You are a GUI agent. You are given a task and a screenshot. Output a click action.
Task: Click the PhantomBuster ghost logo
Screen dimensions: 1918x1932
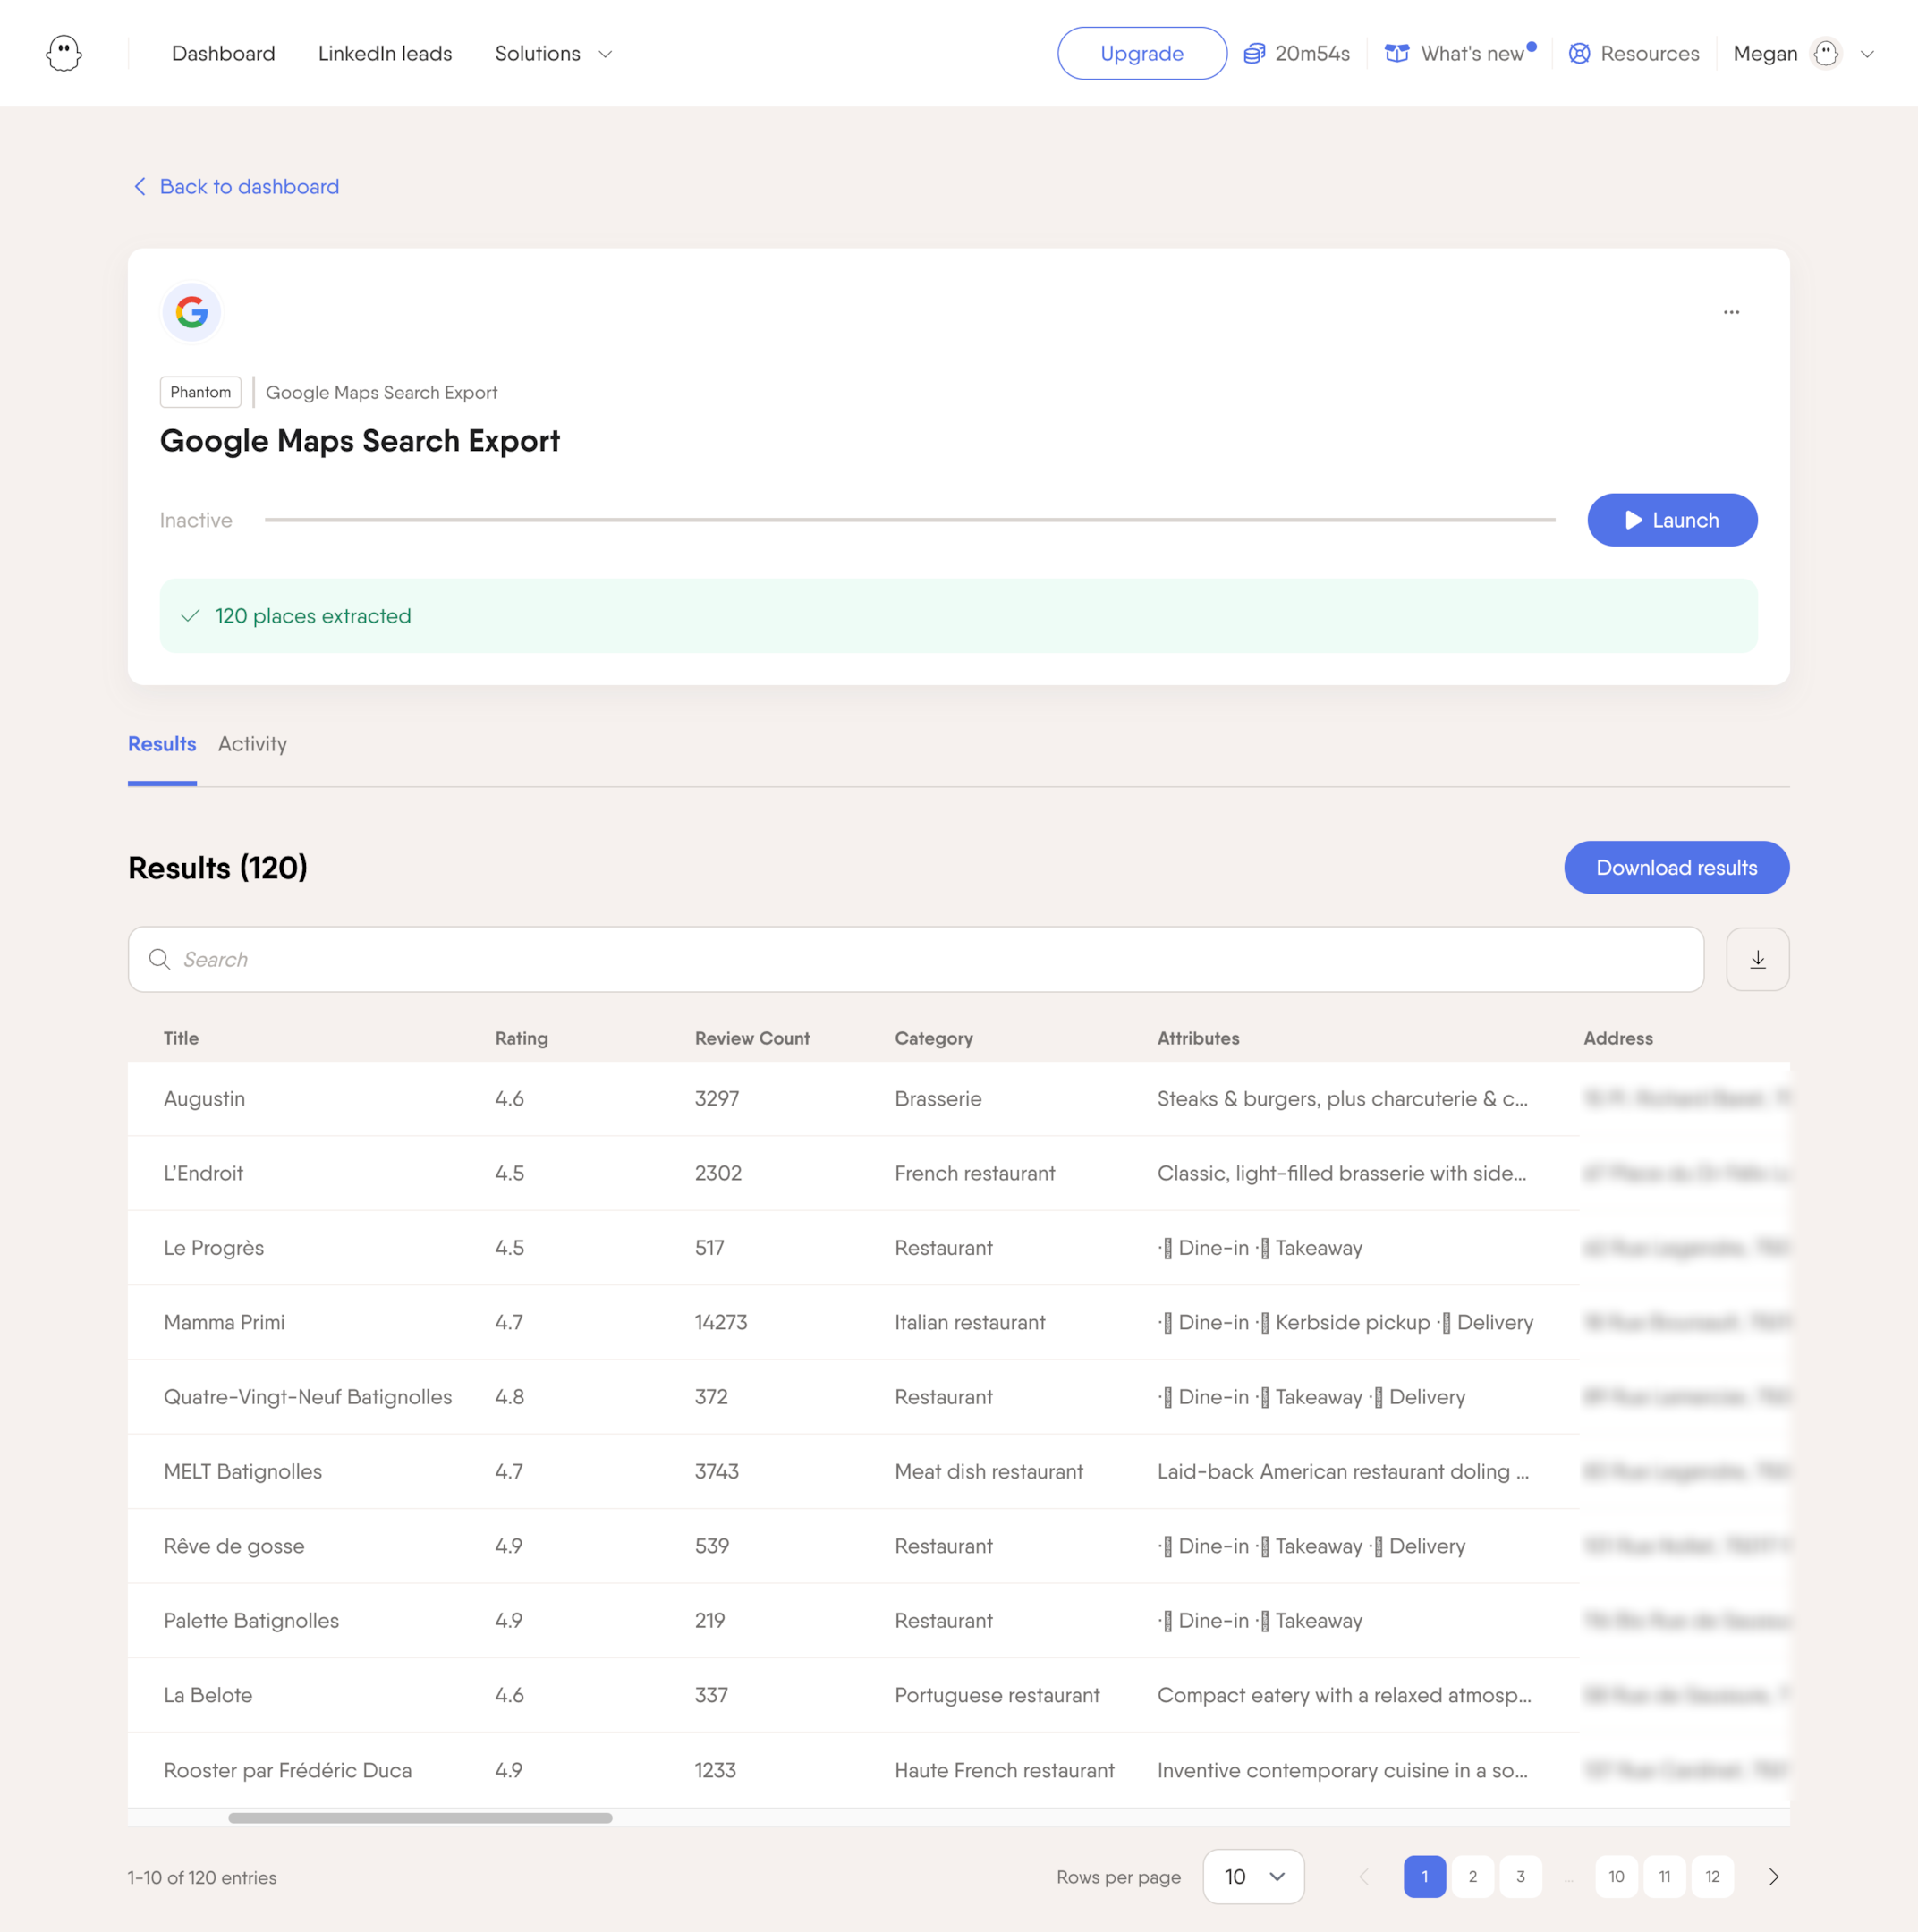(64, 53)
